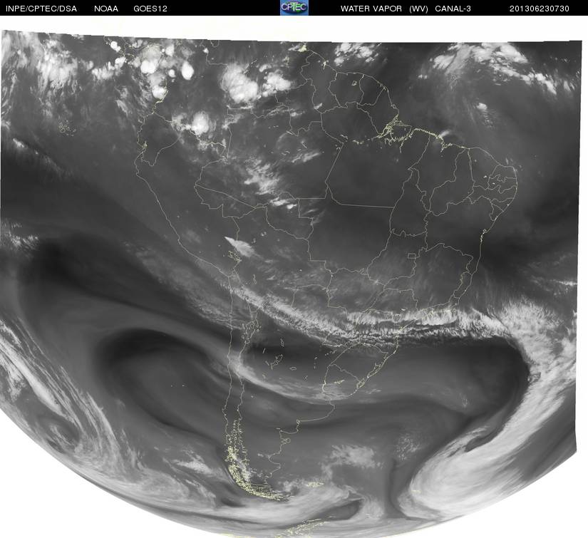The image size is (588, 538).
Task: Select the 201306230730 timestamp
Action: tap(540, 9)
